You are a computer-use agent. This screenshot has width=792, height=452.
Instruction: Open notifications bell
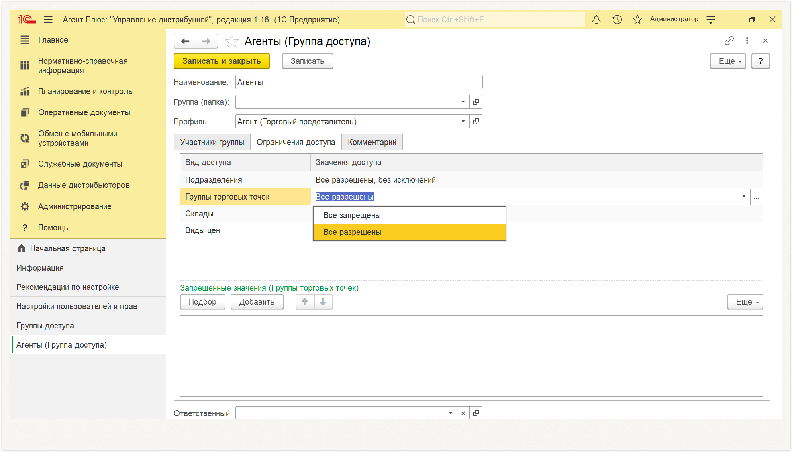tap(596, 19)
